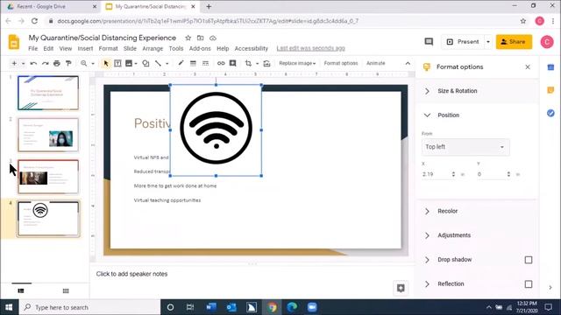The image size is (561, 315).
Task: Open the Insert menu
Action: click(x=85, y=49)
